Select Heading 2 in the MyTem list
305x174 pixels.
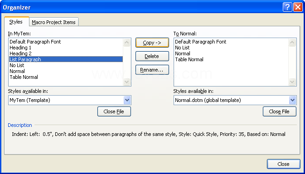pyautogui.click(x=20, y=53)
